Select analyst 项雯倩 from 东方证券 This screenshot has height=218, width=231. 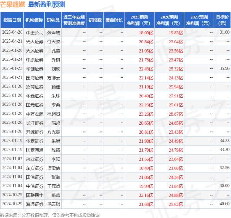pyautogui.click(x=53, y=168)
